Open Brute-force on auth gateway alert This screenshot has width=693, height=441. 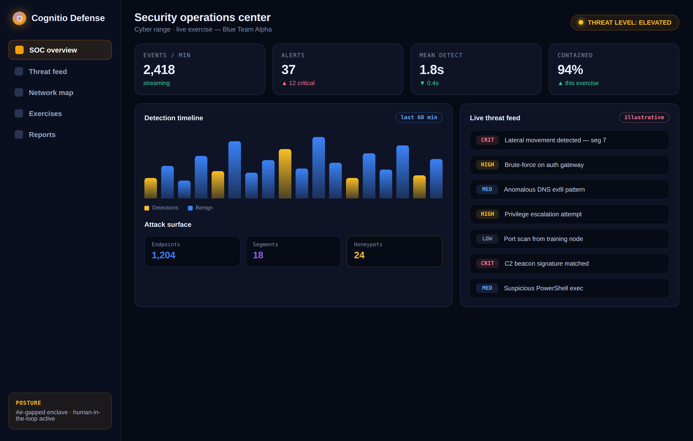pos(570,165)
